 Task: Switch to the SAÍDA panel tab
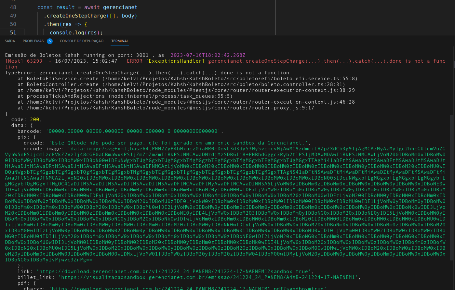pos(10,41)
